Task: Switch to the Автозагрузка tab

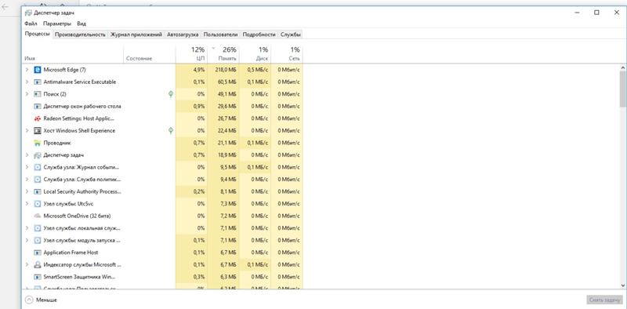Action: click(x=183, y=35)
